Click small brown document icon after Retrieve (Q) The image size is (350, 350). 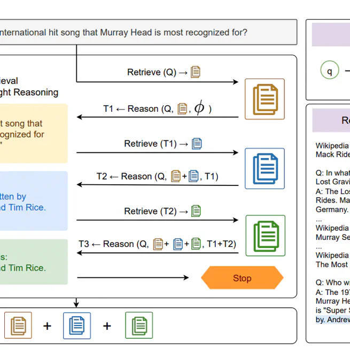[x=196, y=72]
